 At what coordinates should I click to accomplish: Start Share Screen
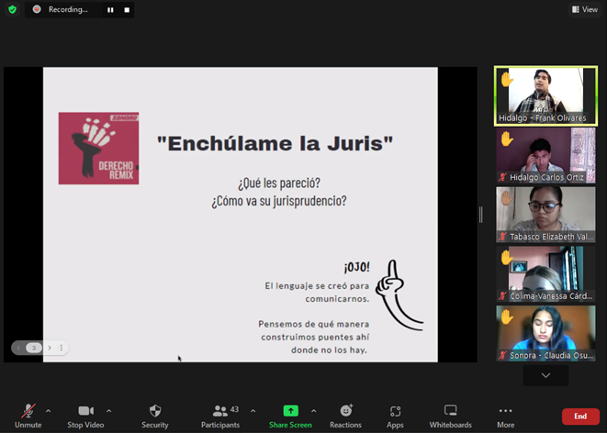tap(290, 416)
